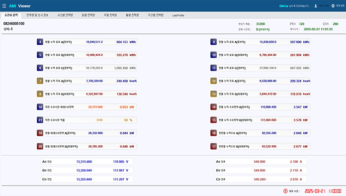This screenshot has width=346, height=196.
Task: Select the blue number 4 badge
Action: (40, 42)
